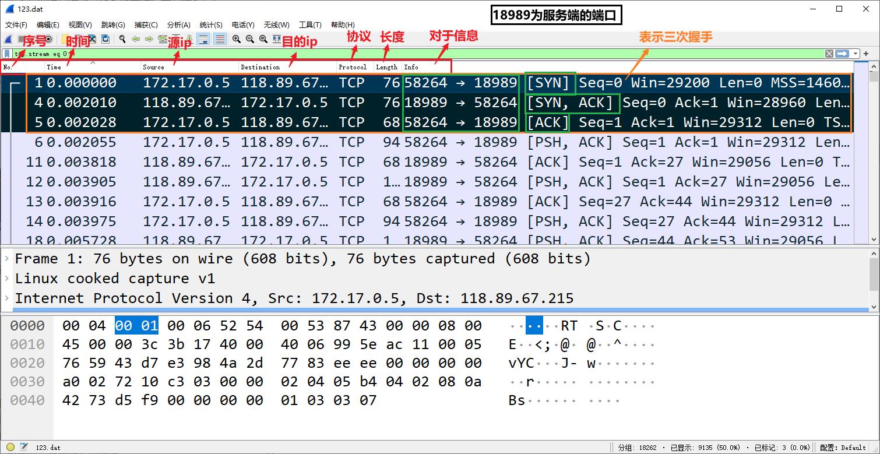880x454 pixels.
Task: Open the 文件(F) menu
Action: (x=16, y=25)
